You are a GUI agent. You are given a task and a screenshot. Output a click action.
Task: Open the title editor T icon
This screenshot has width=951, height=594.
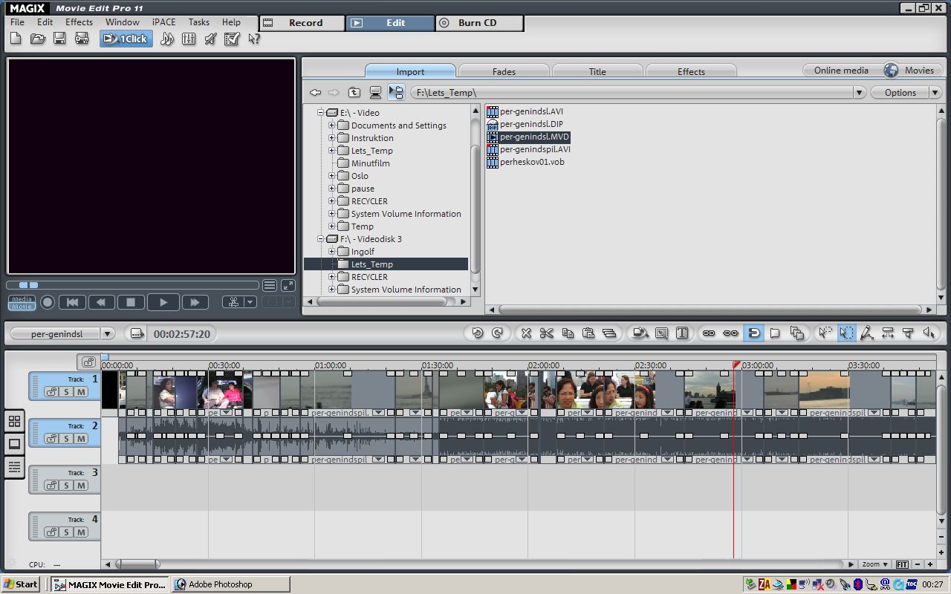(682, 333)
